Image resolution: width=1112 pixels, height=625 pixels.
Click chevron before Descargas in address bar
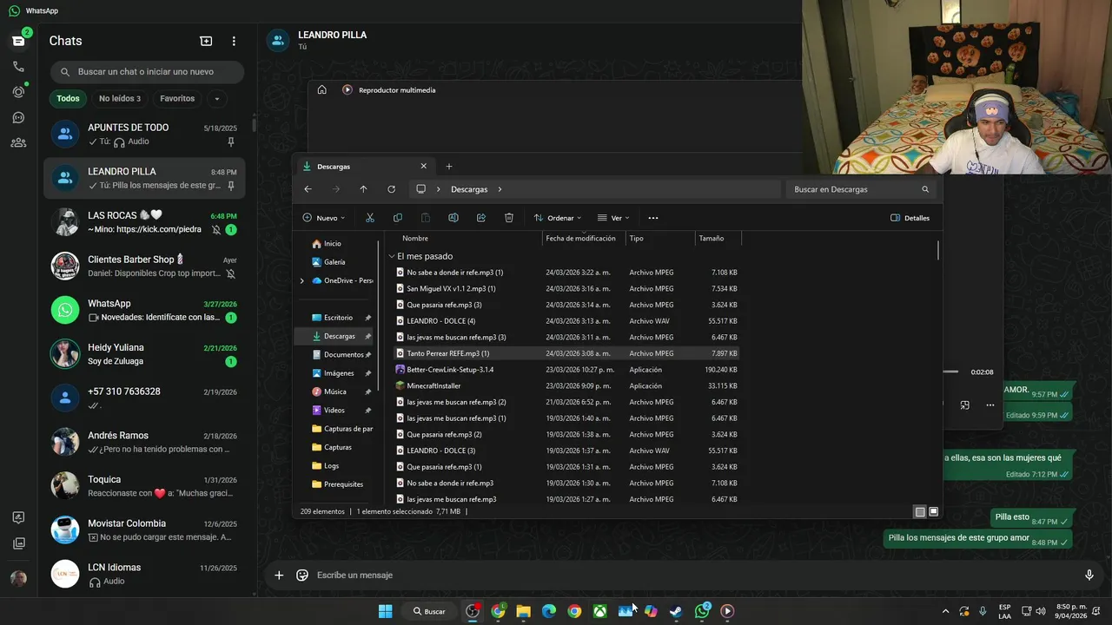(438, 189)
